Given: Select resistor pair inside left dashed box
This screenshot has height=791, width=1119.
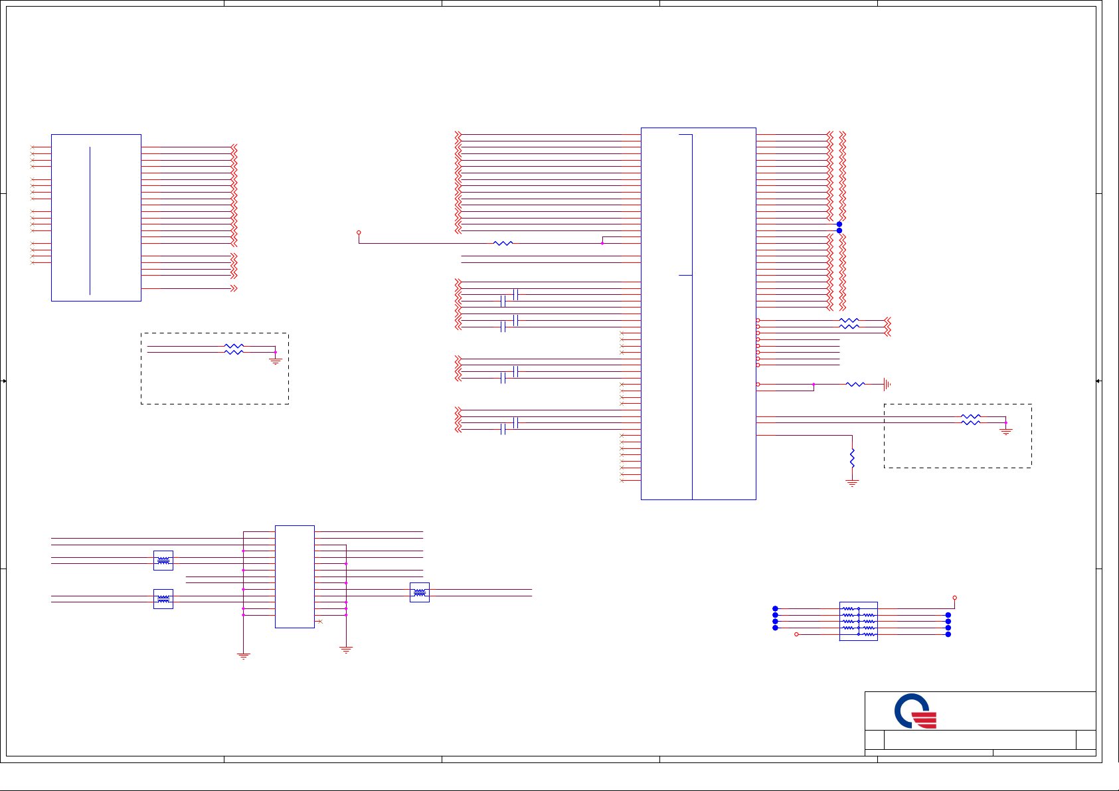Looking at the screenshot, I should point(234,349).
